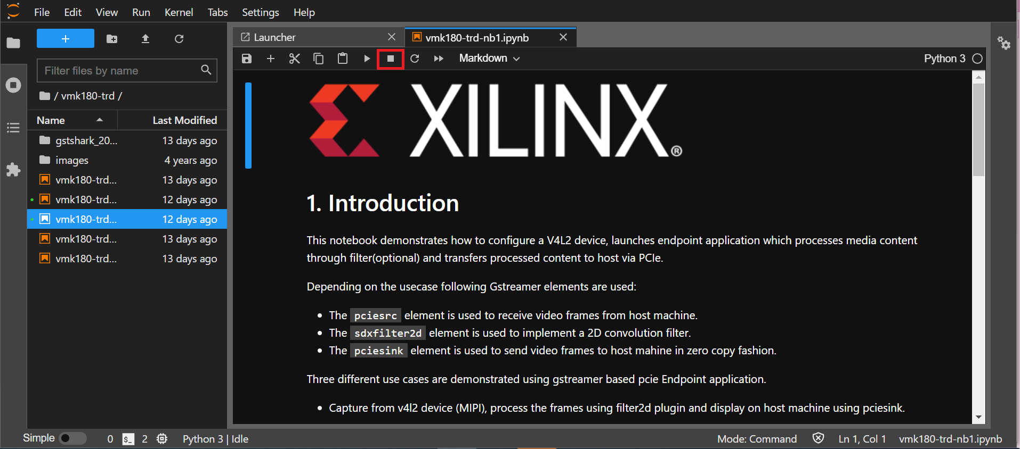This screenshot has height=449, width=1020.
Task: Click the file filter search icon
Action: tap(206, 70)
